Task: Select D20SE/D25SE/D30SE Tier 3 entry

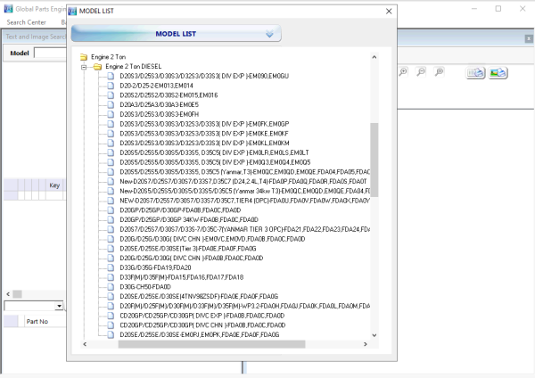Action: click(x=188, y=249)
